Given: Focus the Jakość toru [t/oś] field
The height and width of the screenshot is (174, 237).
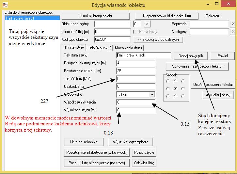Looking at the screenshot, I should [x=136, y=79].
